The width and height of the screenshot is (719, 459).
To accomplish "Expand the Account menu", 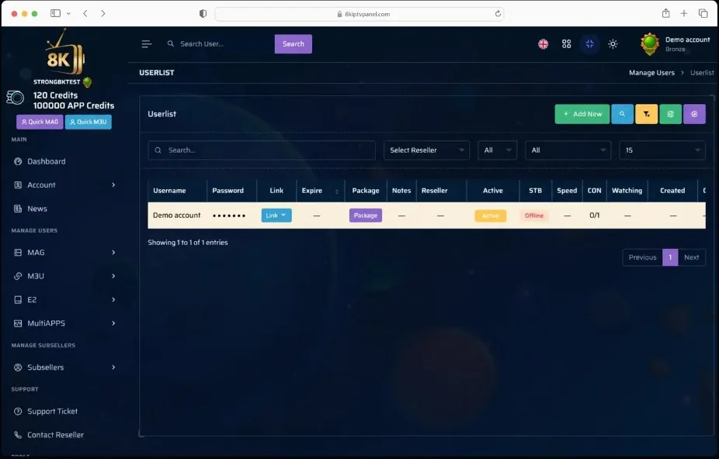I will click(64, 185).
